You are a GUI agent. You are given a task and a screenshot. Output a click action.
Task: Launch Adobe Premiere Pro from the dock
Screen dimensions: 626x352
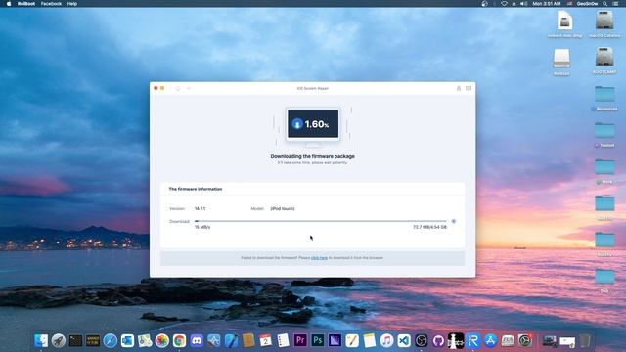tap(300, 340)
